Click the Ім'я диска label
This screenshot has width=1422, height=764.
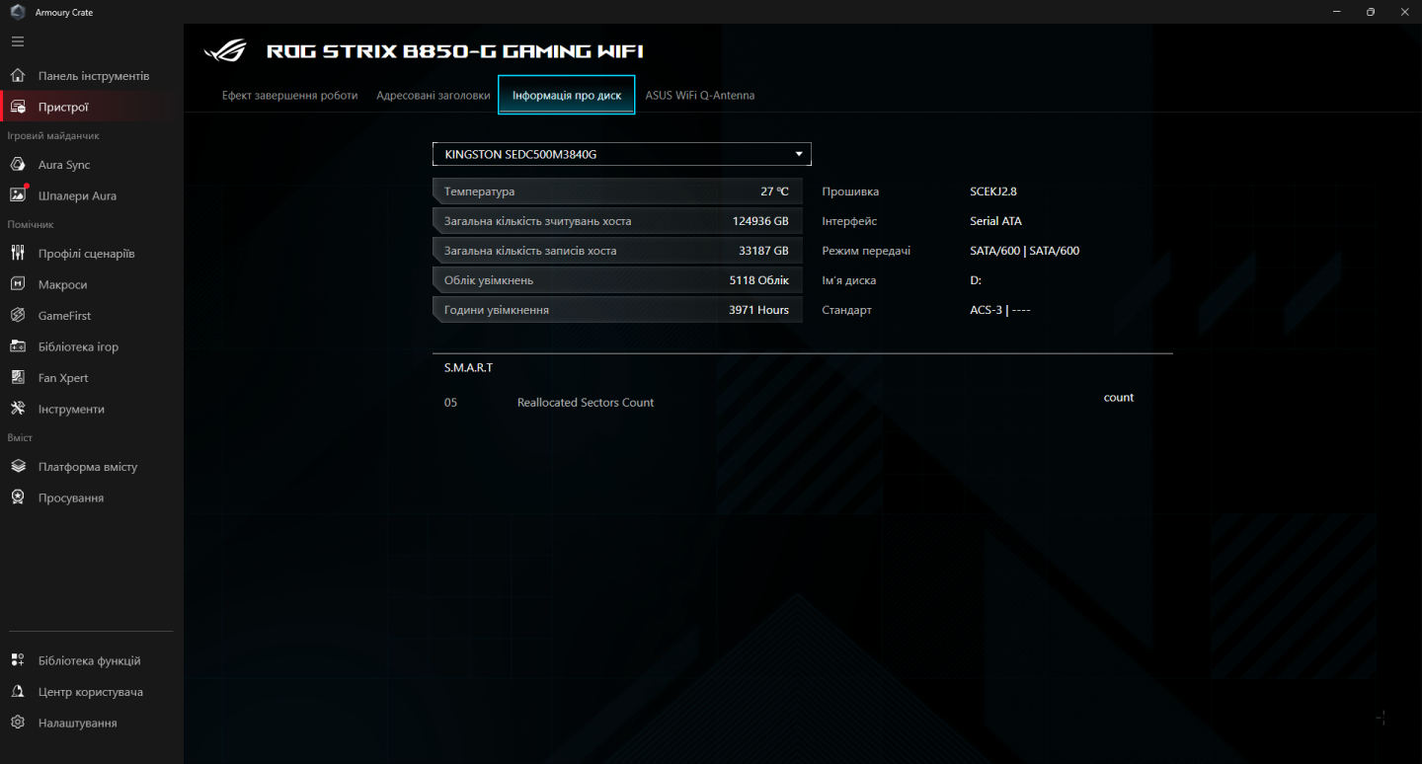(x=849, y=280)
